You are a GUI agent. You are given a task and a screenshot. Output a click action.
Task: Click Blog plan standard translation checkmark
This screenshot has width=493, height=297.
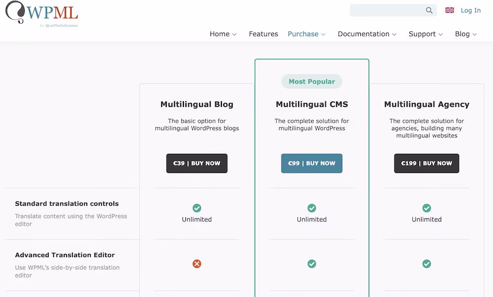pos(197,208)
